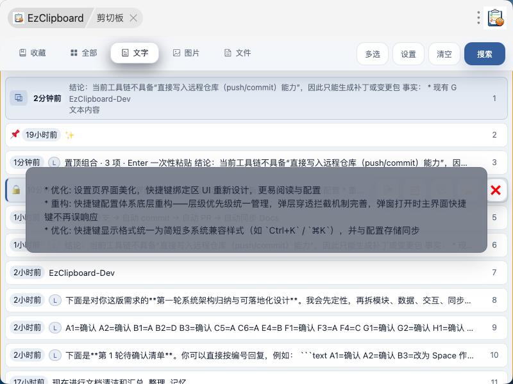Click the 清空 clear button

pos(444,54)
